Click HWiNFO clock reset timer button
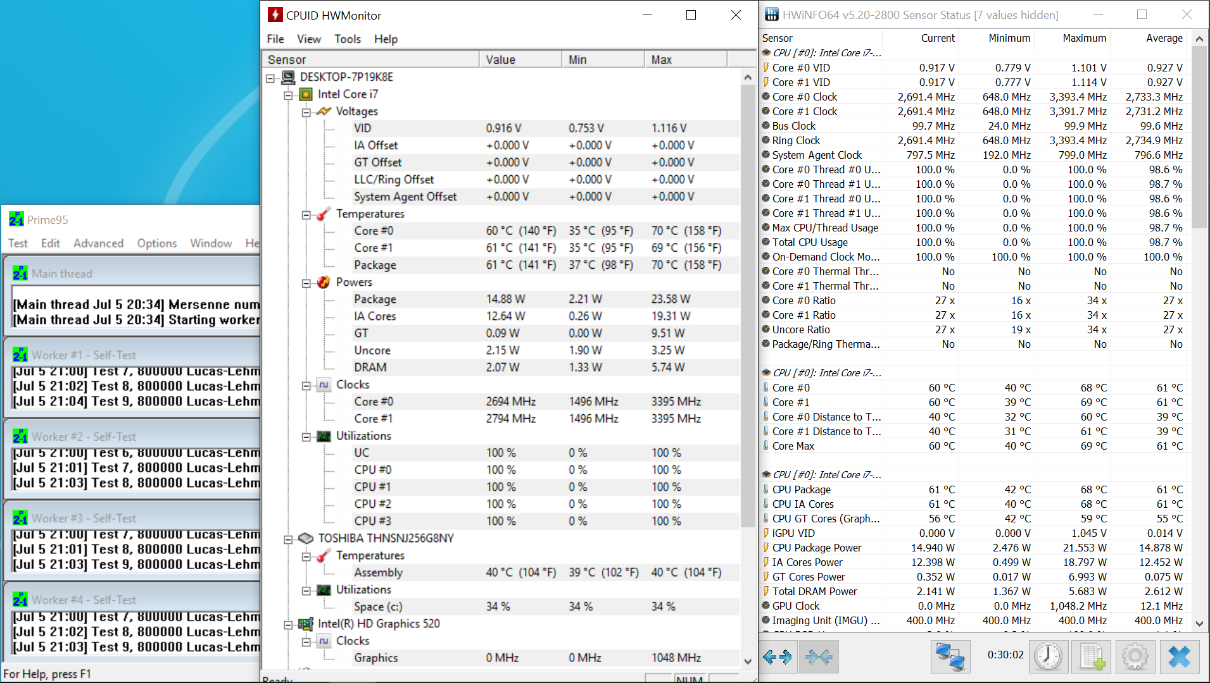 click(1049, 657)
